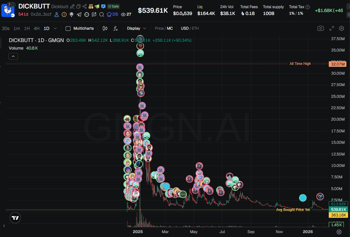This screenshot has width=350, height=237.
Task: Click the DICKBUTT · 1D · GMGN legend title
Action: click(36, 40)
